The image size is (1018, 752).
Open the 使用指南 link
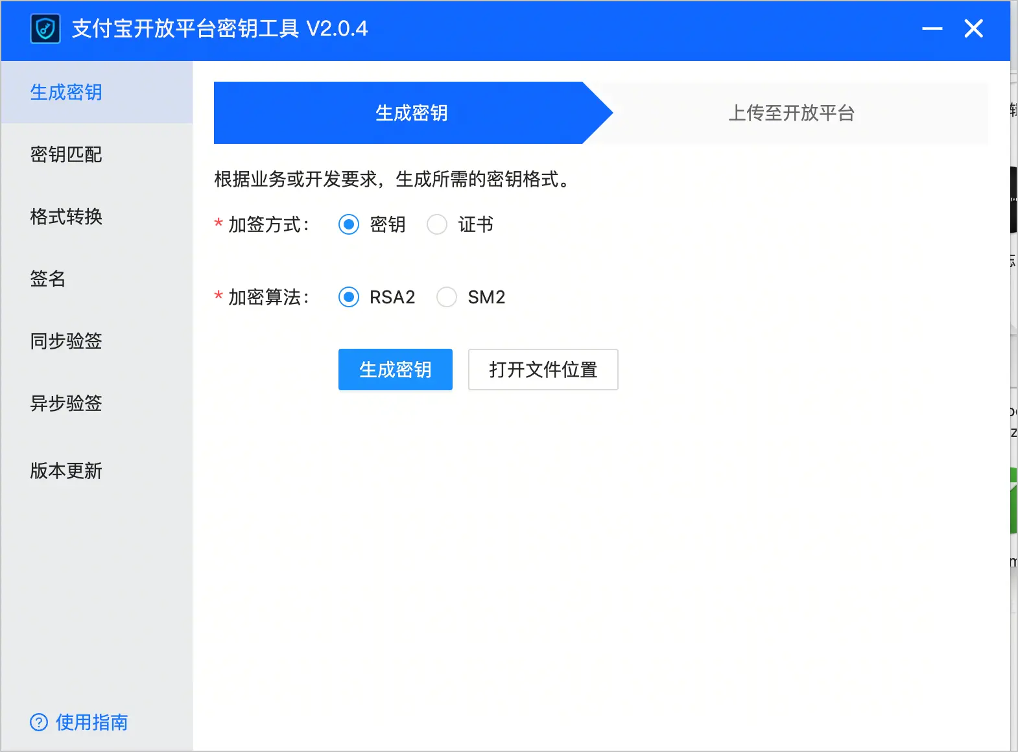point(92,722)
